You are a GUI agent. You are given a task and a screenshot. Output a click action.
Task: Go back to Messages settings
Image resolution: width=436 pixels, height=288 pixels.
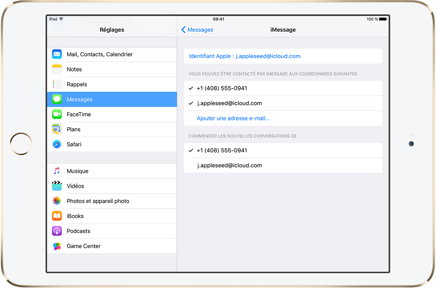[x=197, y=30]
